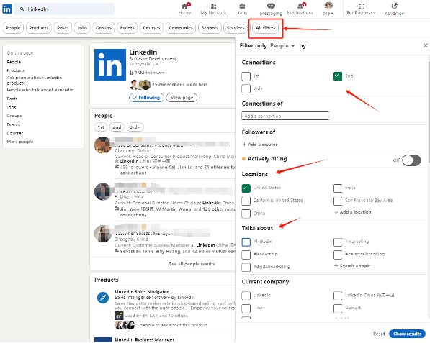
Task: Open the All filters button
Action: click(266, 28)
